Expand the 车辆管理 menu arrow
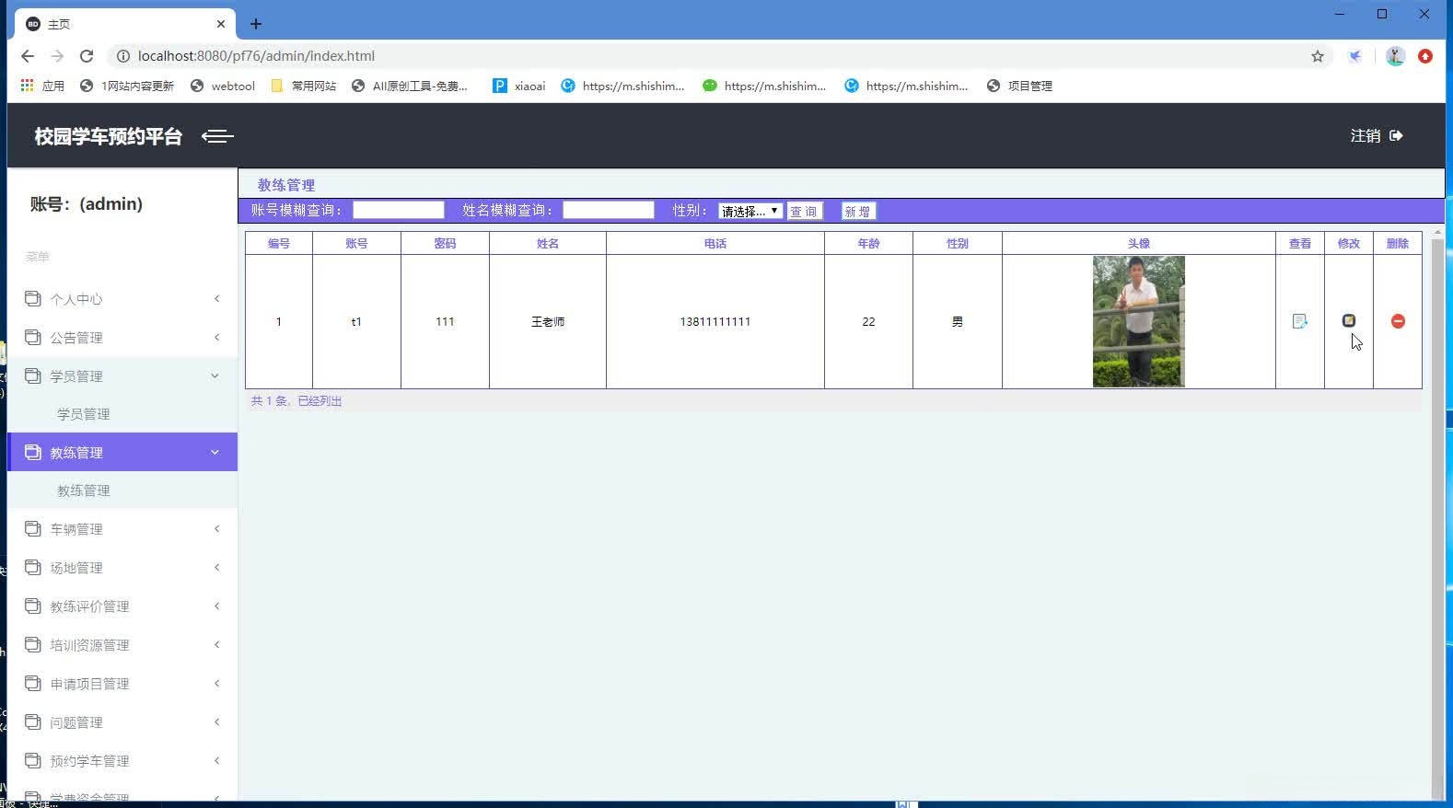The height and width of the screenshot is (808, 1453). tap(216, 528)
